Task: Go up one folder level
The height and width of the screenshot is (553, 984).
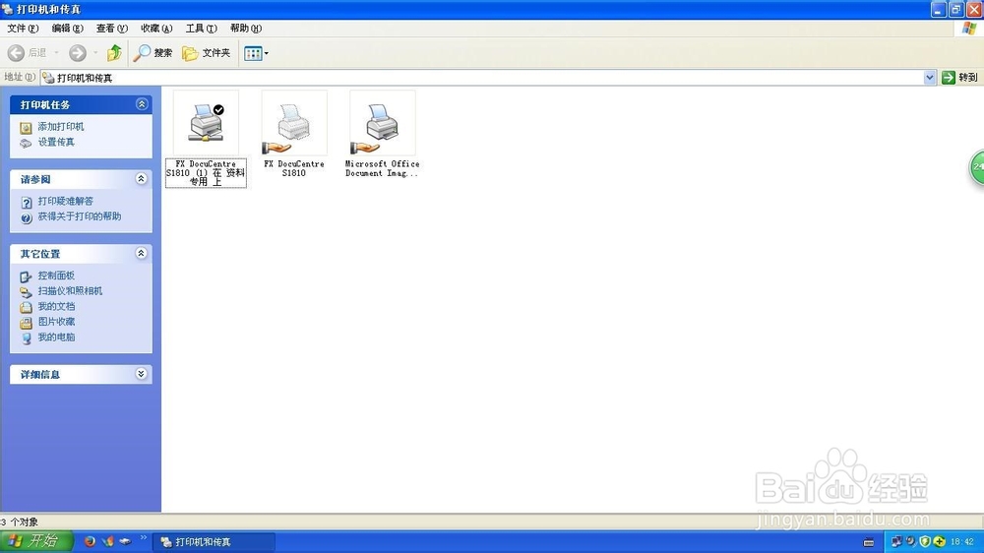Action: pos(114,53)
